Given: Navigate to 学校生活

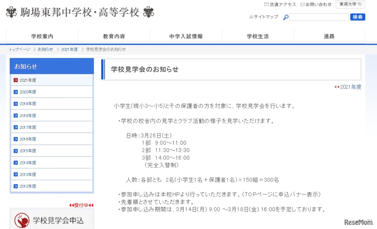Looking at the screenshot, I should pos(257,36).
